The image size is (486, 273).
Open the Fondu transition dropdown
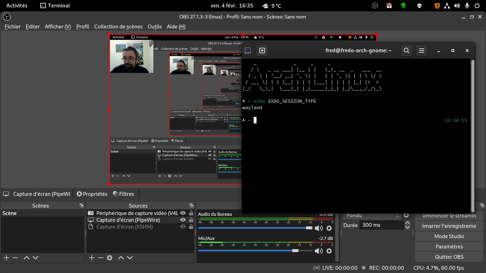(x=372, y=215)
